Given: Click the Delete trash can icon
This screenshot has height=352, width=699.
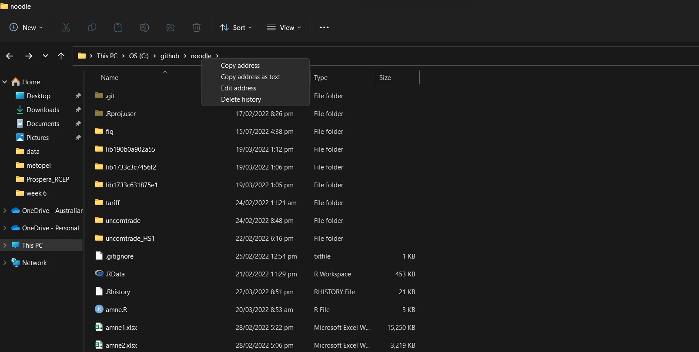Looking at the screenshot, I should click(197, 27).
